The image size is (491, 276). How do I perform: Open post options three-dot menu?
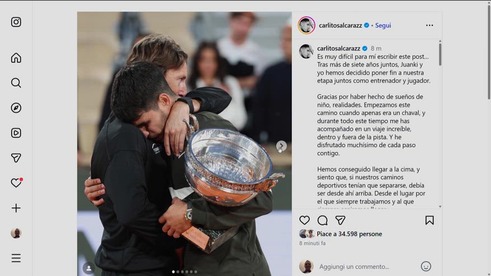pos(429,25)
